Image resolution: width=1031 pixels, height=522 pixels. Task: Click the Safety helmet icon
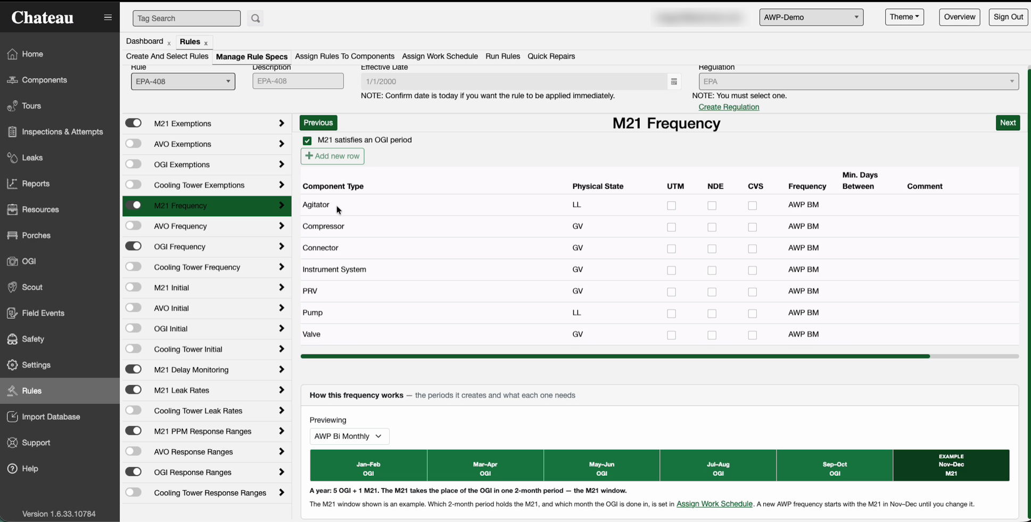click(12, 339)
